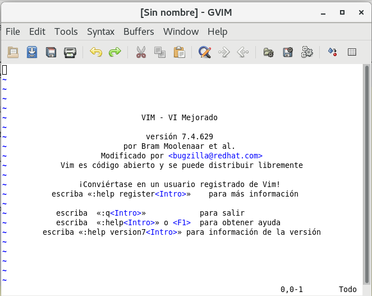
Task: Open the Buffers menu
Action: pos(139,31)
